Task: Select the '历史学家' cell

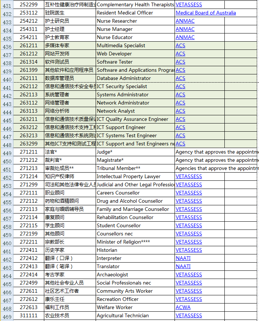Action: 70,250
